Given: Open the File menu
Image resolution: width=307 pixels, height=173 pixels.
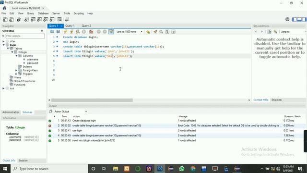Looking at the screenshot, I should [x=4, y=13].
